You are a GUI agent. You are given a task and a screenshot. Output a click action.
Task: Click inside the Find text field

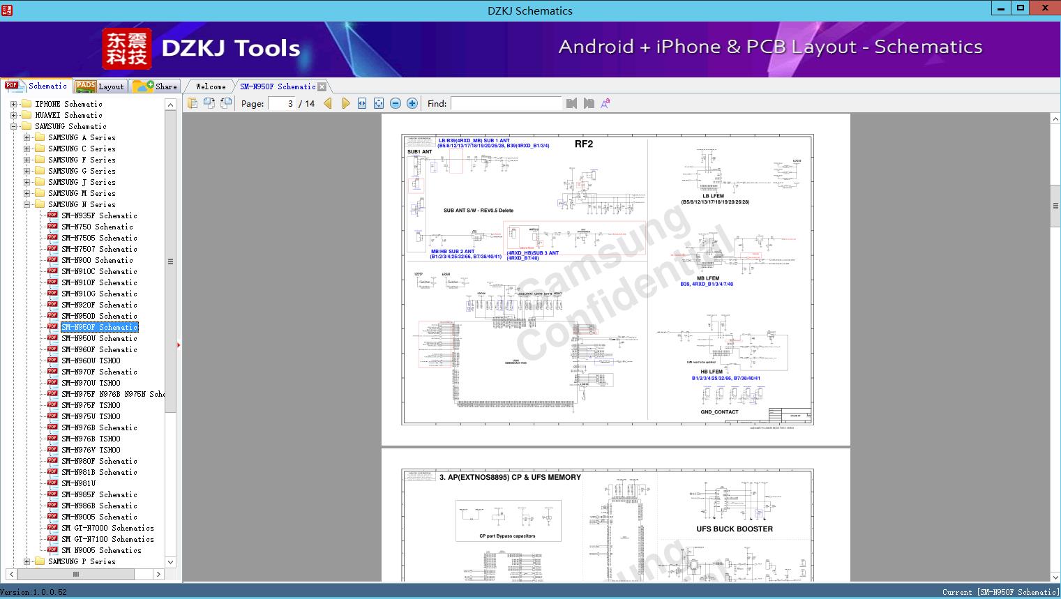tap(506, 103)
